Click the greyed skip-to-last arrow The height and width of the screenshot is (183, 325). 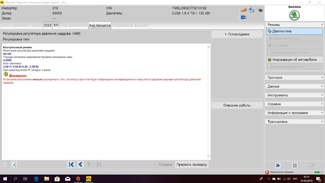(x=98, y=165)
